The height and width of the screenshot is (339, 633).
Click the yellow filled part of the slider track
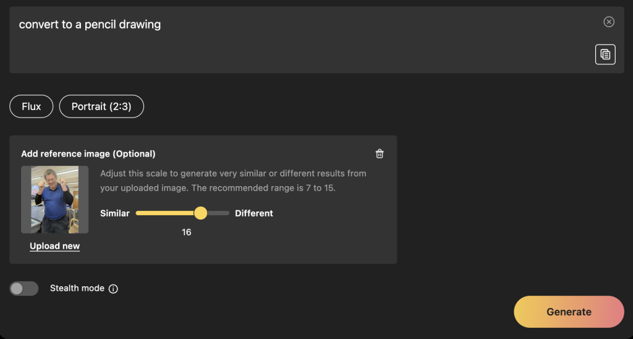(164, 213)
